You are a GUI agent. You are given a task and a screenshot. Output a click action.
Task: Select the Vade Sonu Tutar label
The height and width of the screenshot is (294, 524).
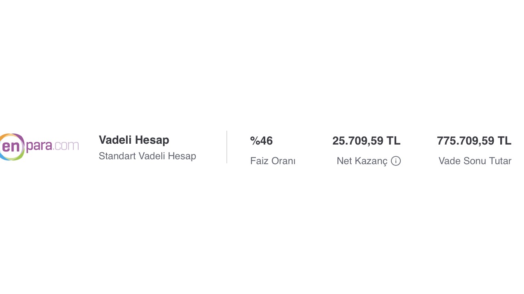coord(475,161)
